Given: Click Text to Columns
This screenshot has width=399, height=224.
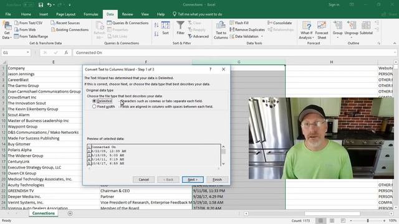Looking at the screenshot, I should click(221, 30).
